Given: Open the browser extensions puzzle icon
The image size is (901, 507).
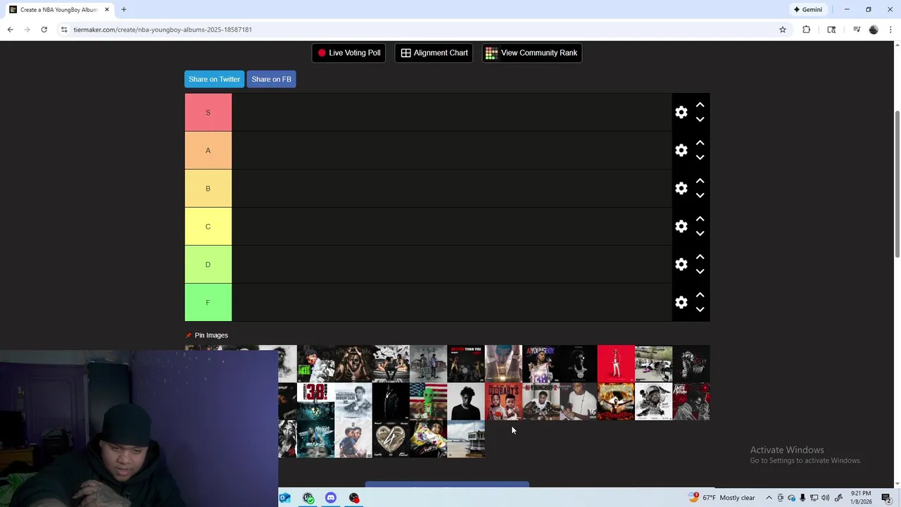Looking at the screenshot, I should [806, 30].
